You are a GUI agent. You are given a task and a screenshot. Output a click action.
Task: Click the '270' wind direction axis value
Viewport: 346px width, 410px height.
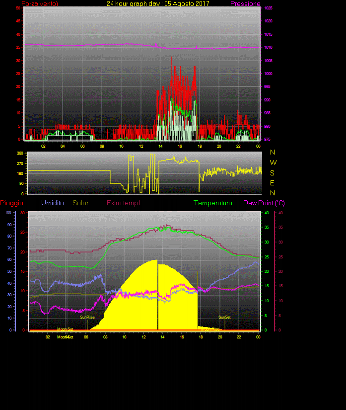click(x=20, y=164)
